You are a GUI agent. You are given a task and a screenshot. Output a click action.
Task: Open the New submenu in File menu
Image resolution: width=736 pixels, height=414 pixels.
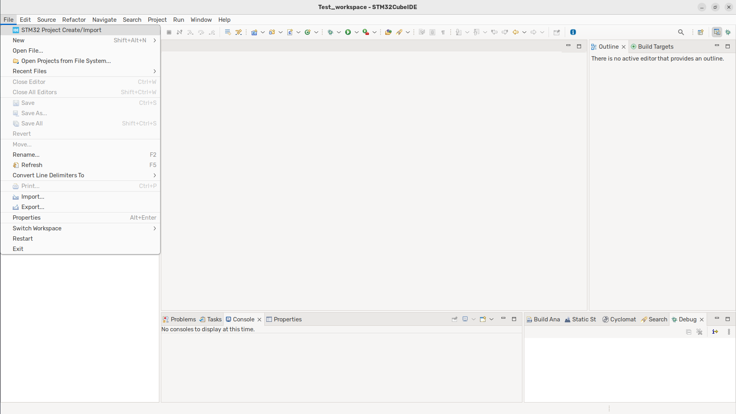tap(80, 40)
